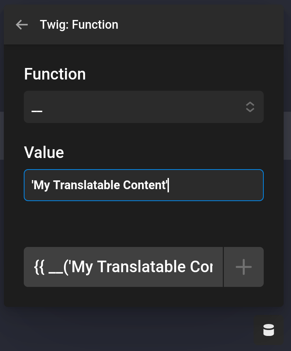The height and width of the screenshot is (351, 291).
Task: Insert the generated Twig expression with plus button
Action: pyautogui.click(x=243, y=267)
